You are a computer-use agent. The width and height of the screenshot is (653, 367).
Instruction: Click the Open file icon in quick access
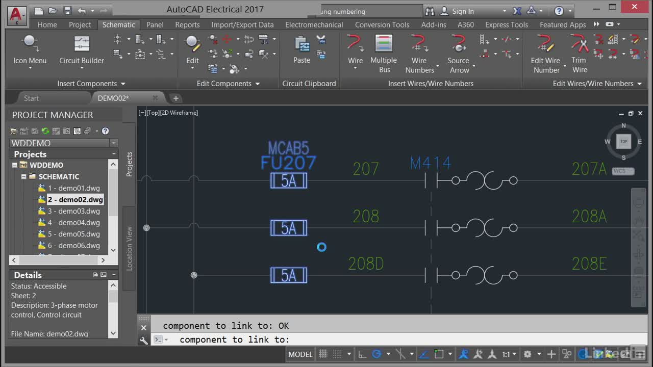[x=53, y=11]
